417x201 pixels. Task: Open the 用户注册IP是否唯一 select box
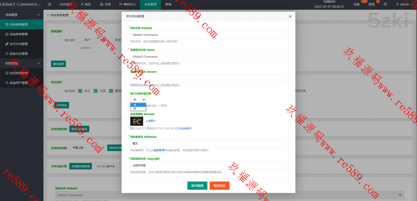[x=138, y=99]
